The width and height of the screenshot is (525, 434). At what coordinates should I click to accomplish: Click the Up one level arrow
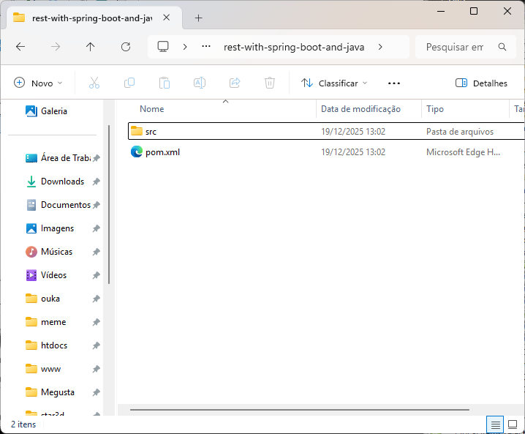pyautogui.click(x=91, y=47)
